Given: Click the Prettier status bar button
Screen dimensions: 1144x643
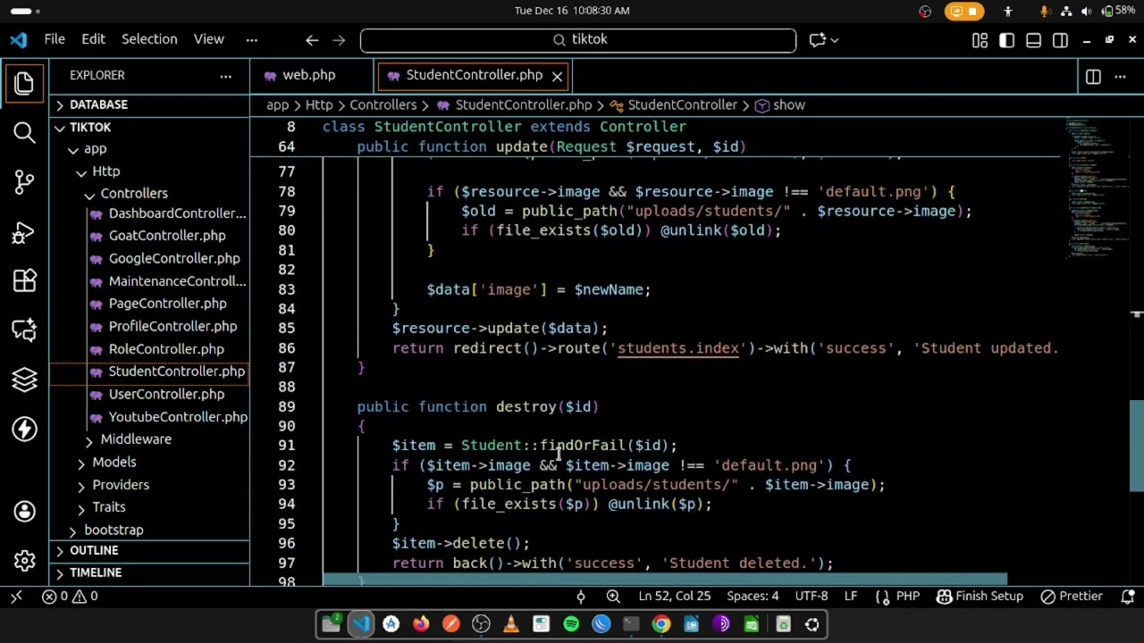Looking at the screenshot, I should click(1071, 597).
